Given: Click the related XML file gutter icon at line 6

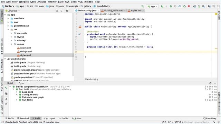Looking at the screenshot, I should pos(80,27).
